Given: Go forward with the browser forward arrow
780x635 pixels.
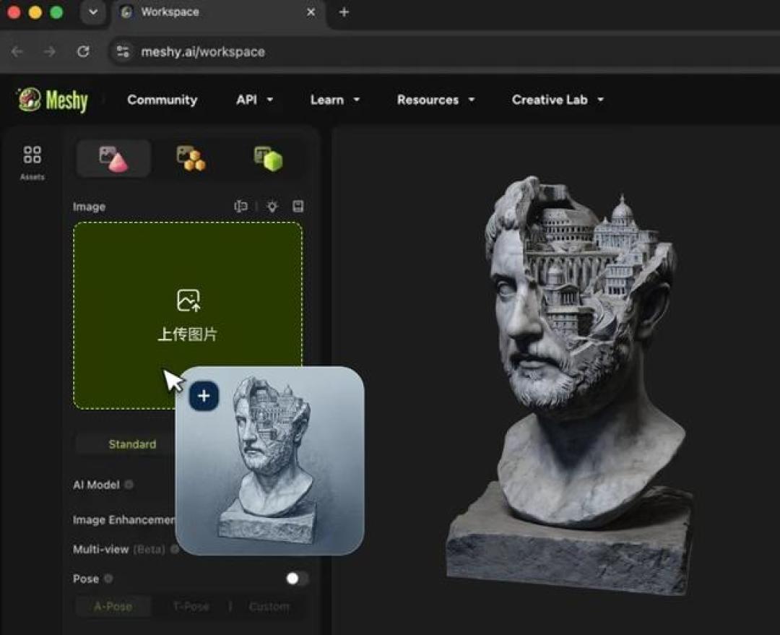Looking at the screenshot, I should pyautogui.click(x=49, y=51).
